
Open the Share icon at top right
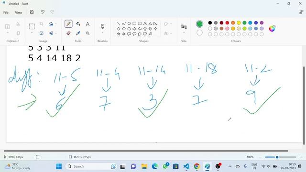pos(301,12)
